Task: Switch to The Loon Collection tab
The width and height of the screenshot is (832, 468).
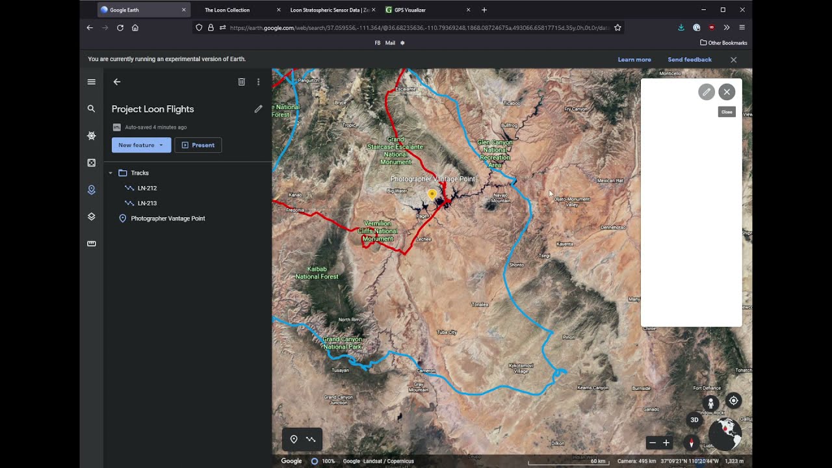Action: pos(227,10)
